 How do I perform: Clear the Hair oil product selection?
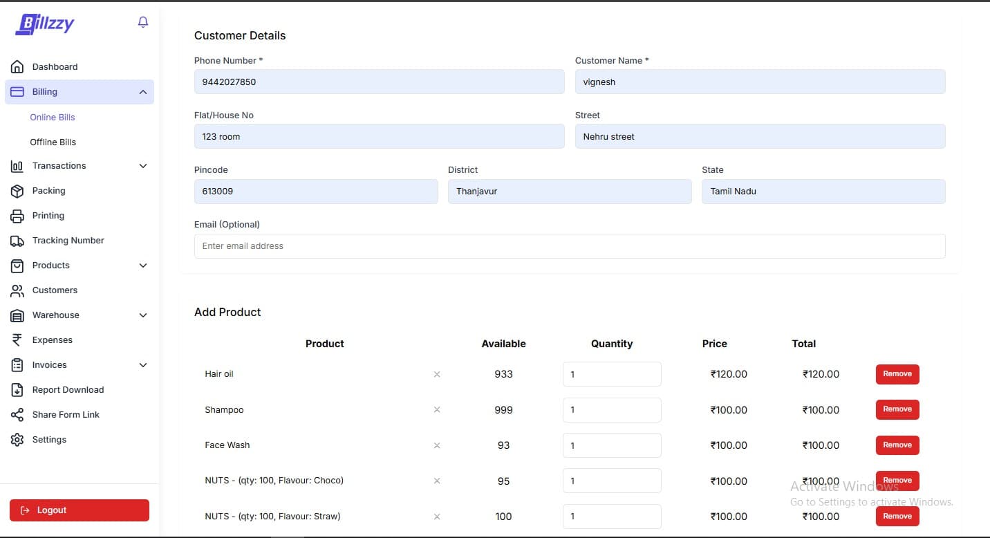coord(437,374)
